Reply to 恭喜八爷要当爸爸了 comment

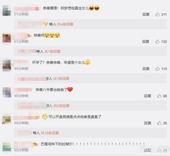148,96
